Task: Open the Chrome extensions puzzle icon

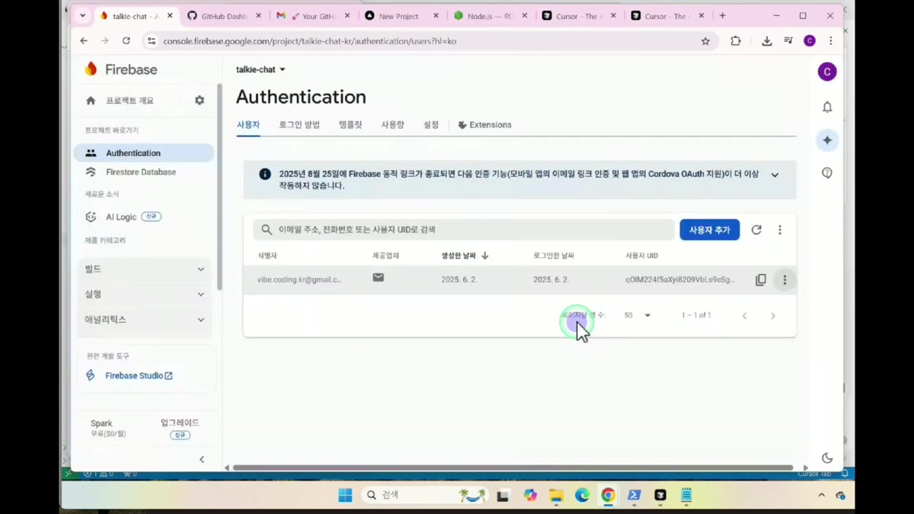Action: 735,41
